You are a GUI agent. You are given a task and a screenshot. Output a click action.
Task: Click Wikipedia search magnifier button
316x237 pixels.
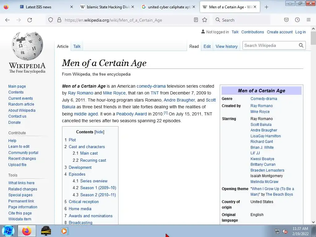click(301, 45)
